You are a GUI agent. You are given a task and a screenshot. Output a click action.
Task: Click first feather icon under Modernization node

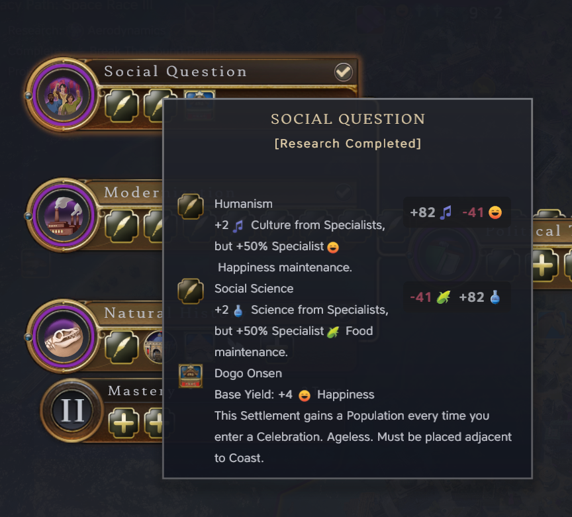click(122, 226)
